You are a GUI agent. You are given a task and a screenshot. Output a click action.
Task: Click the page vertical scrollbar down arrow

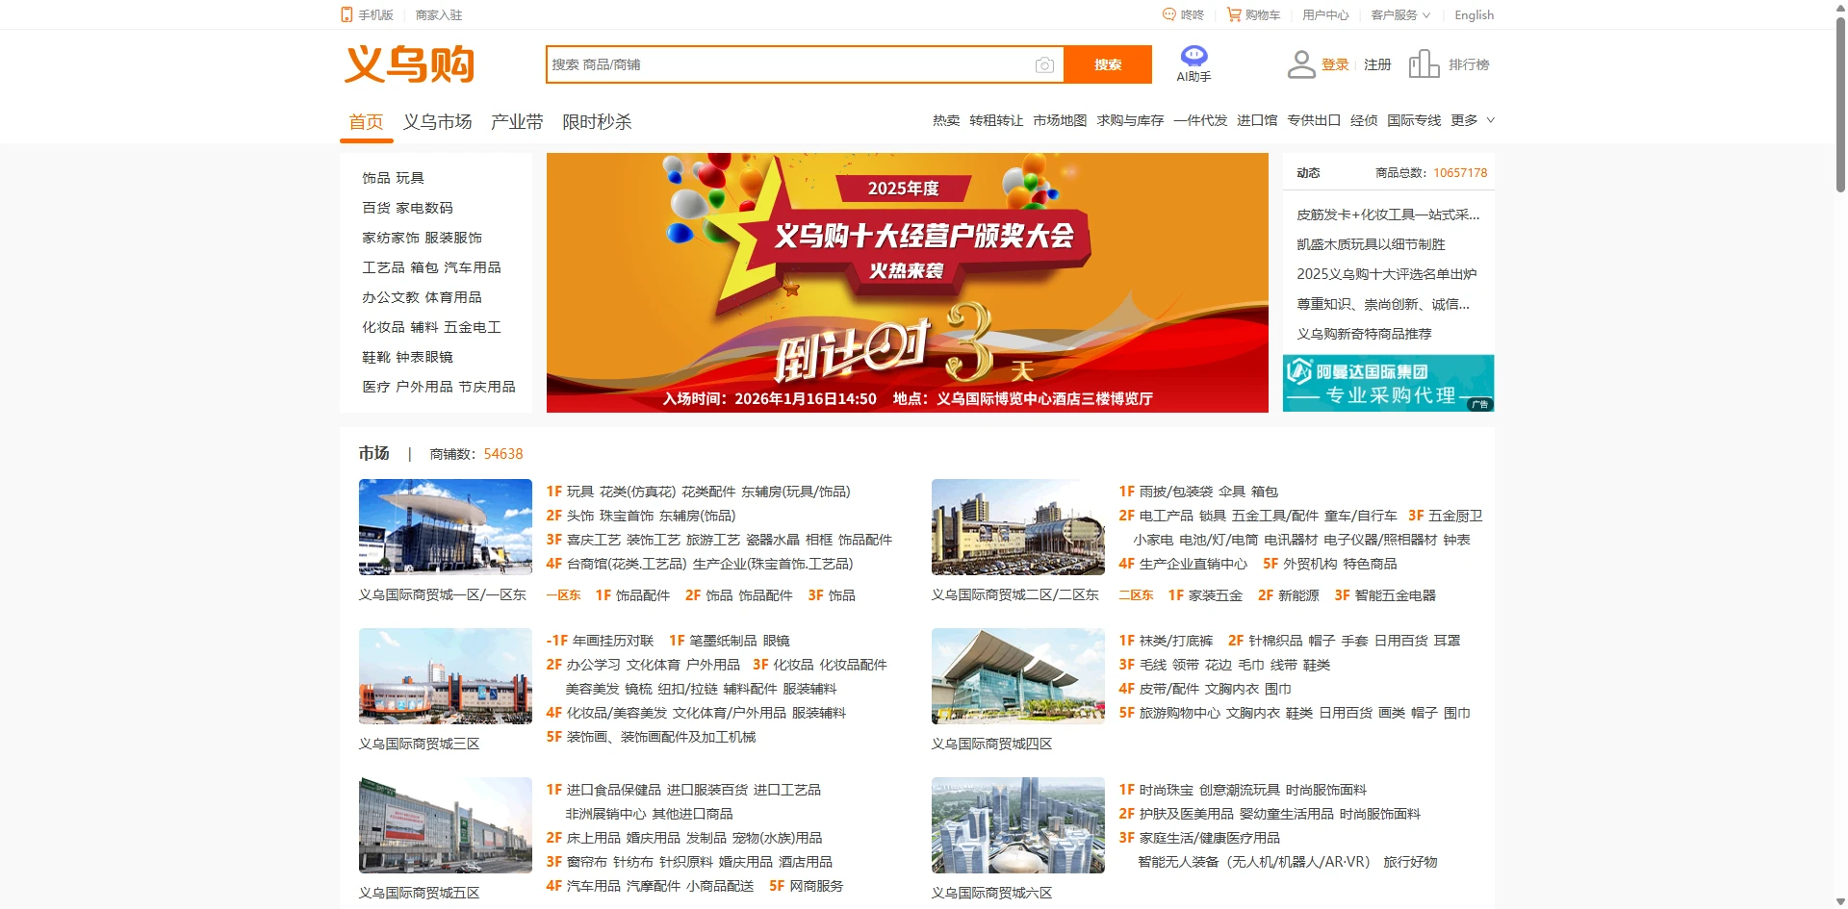[1840, 901]
